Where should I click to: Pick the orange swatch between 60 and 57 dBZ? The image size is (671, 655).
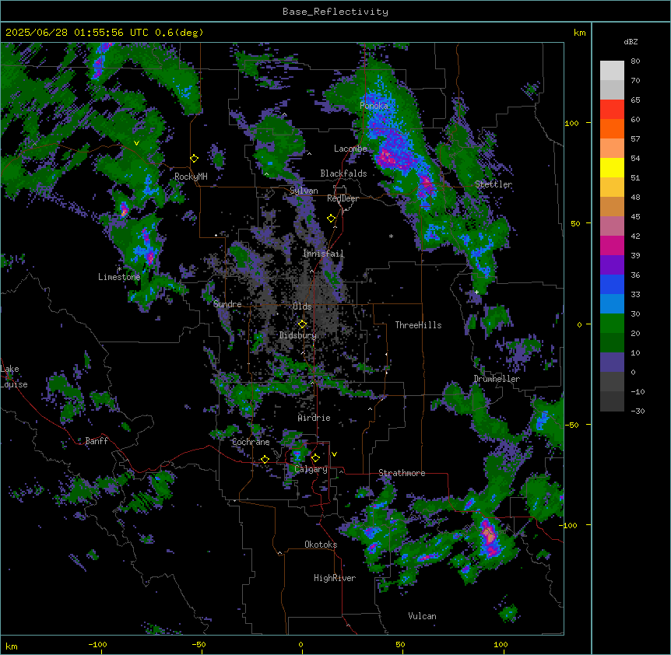click(x=612, y=128)
